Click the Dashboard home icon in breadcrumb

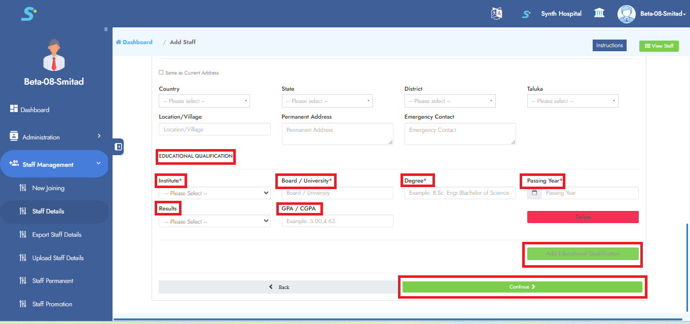point(119,42)
